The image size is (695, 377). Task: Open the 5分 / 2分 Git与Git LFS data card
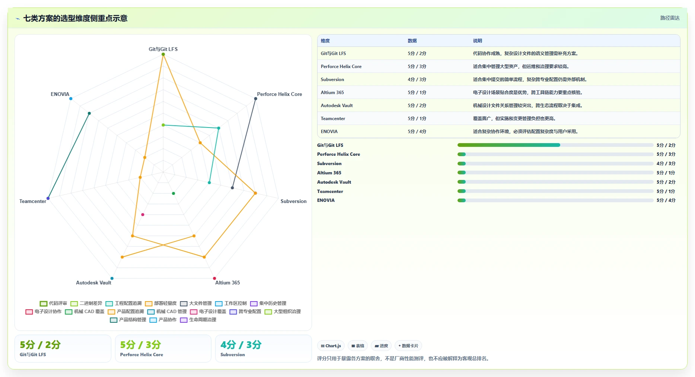click(x=63, y=348)
